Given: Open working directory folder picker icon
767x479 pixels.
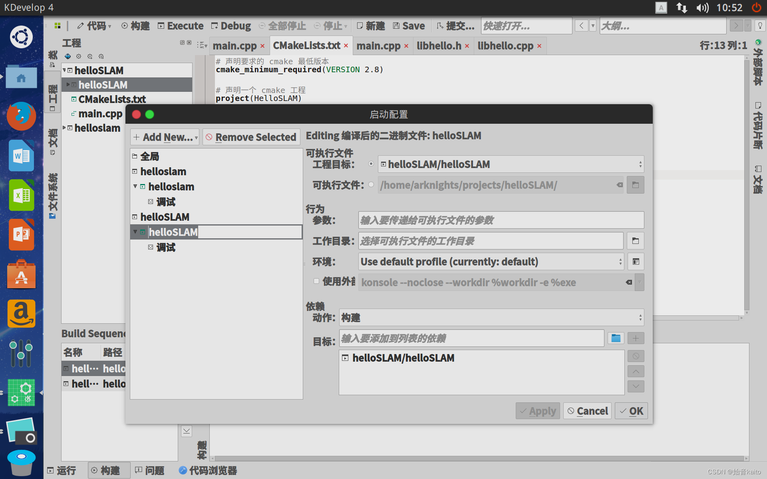Looking at the screenshot, I should tap(635, 241).
